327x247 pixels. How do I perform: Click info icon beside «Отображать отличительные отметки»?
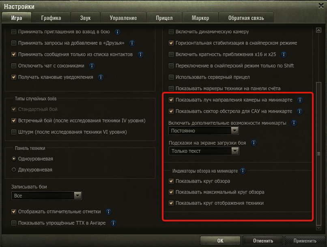(108, 212)
